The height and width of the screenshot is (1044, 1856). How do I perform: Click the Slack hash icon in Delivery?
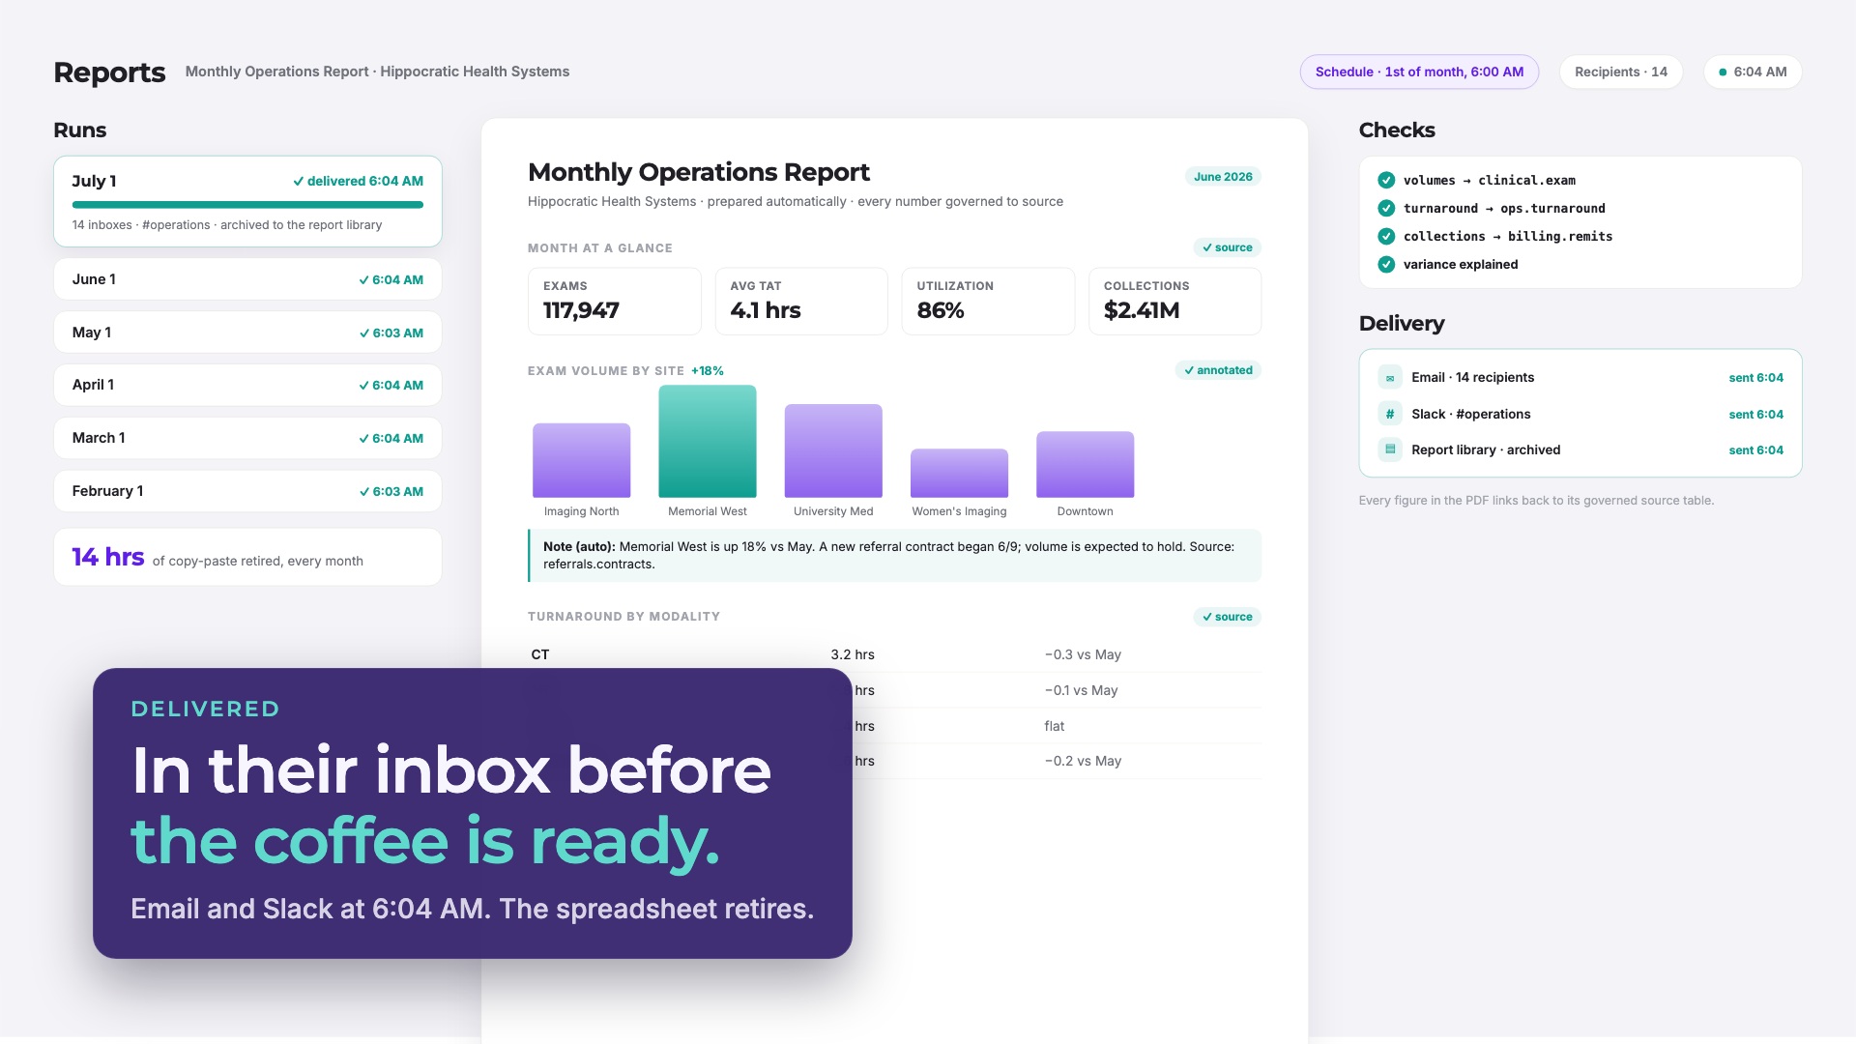[x=1390, y=414]
